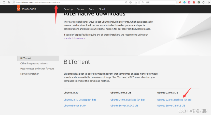Screen dimensions: 211x115
Task: Click the Ubuntu 24.10 column heading
Action: coord(71,93)
